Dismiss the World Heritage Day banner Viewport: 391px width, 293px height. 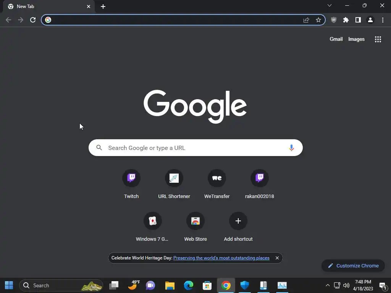pyautogui.click(x=277, y=258)
